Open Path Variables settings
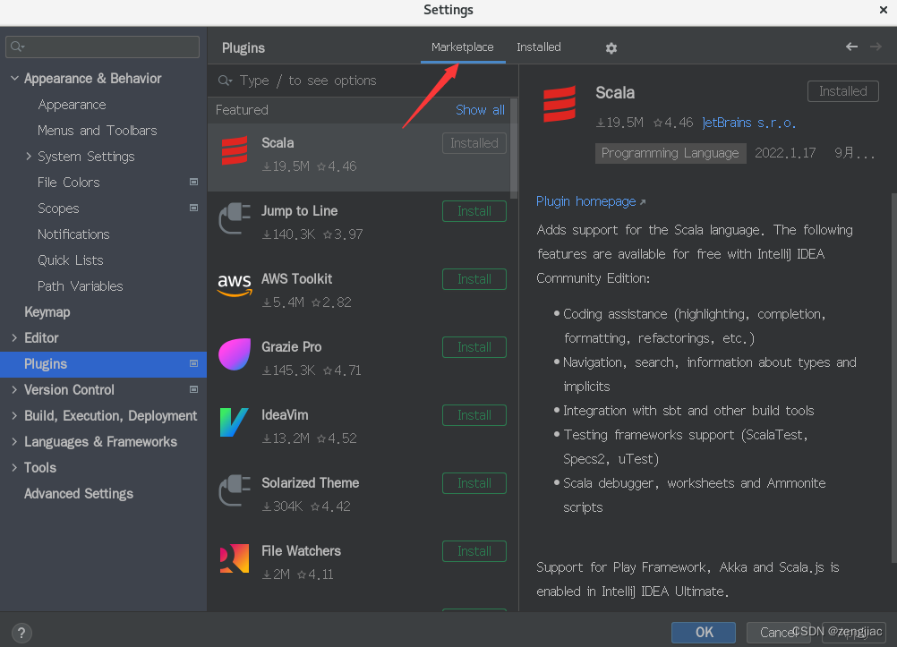 click(x=80, y=286)
